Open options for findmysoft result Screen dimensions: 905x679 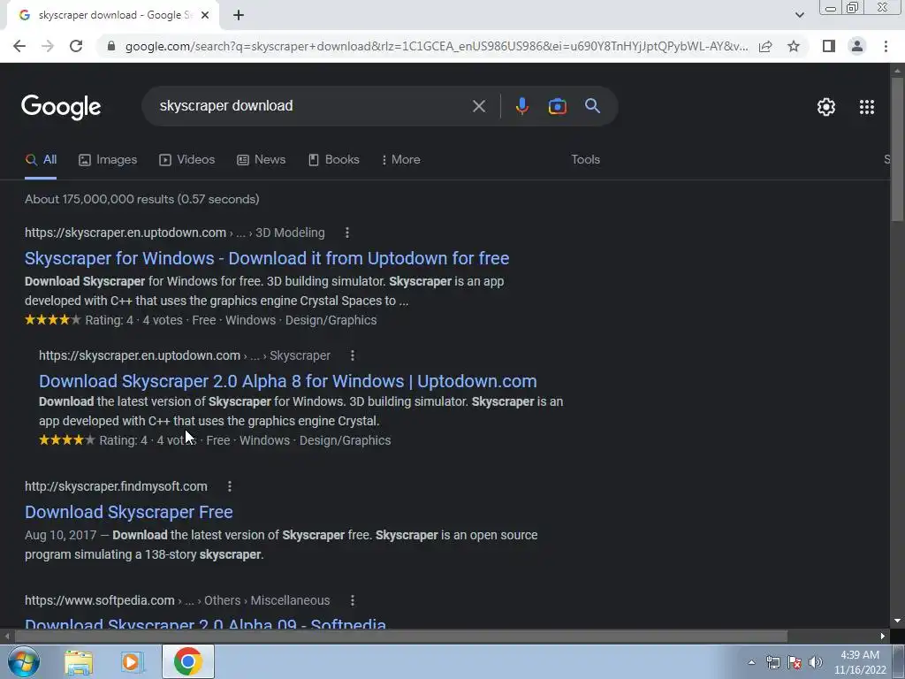click(230, 487)
